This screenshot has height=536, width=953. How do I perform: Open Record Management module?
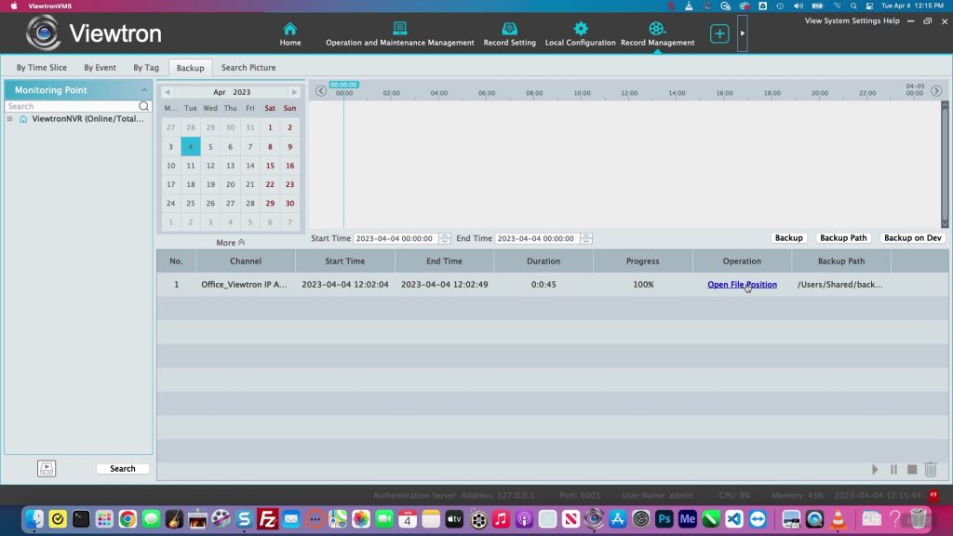(x=657, y=34)
